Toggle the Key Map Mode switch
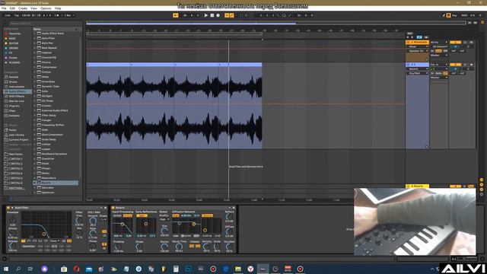 (454, 15)
